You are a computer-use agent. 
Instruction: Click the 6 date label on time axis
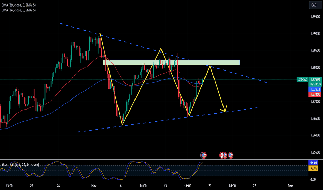121,186
